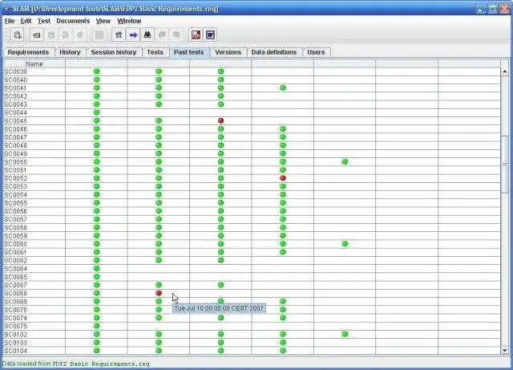Select the SC0051 row name
The image size is (513, 370).
16,170
